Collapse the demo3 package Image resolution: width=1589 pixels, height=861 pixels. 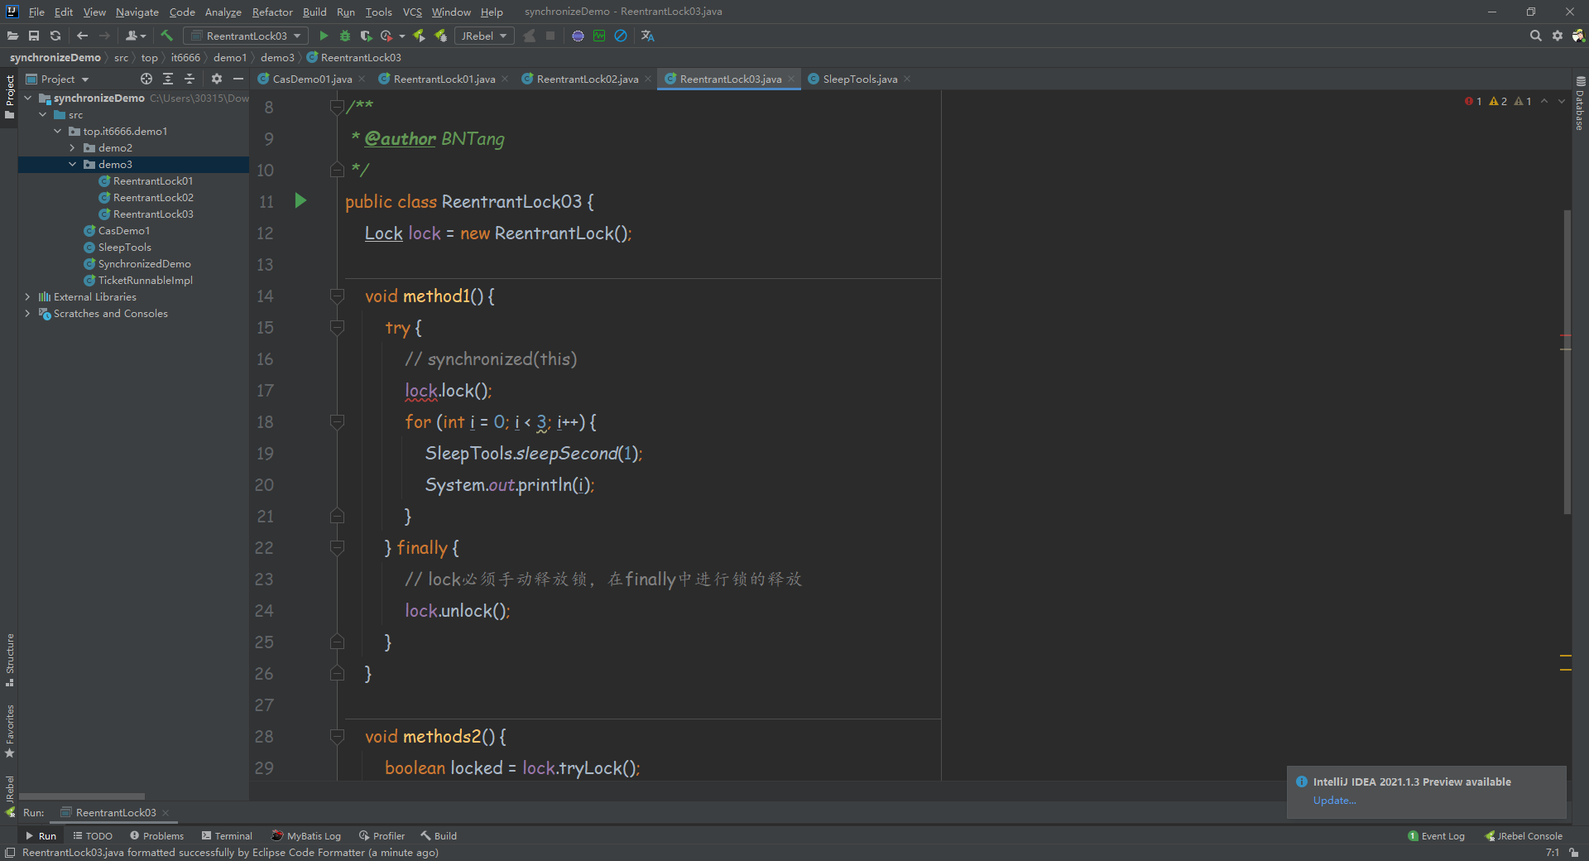[x=72, y=164]
